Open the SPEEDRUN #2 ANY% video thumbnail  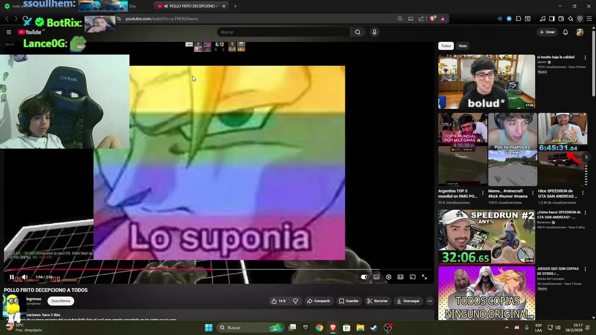[487, 237]
